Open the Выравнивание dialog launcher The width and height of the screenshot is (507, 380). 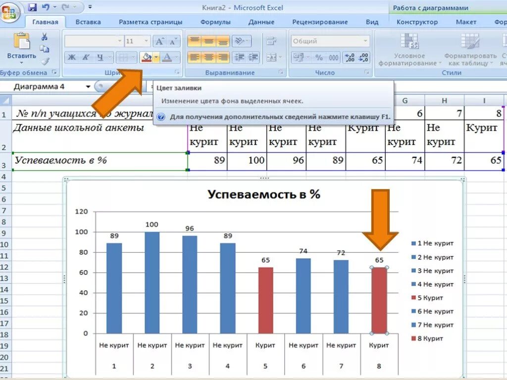pyautogui.click(x=281, y=72)
